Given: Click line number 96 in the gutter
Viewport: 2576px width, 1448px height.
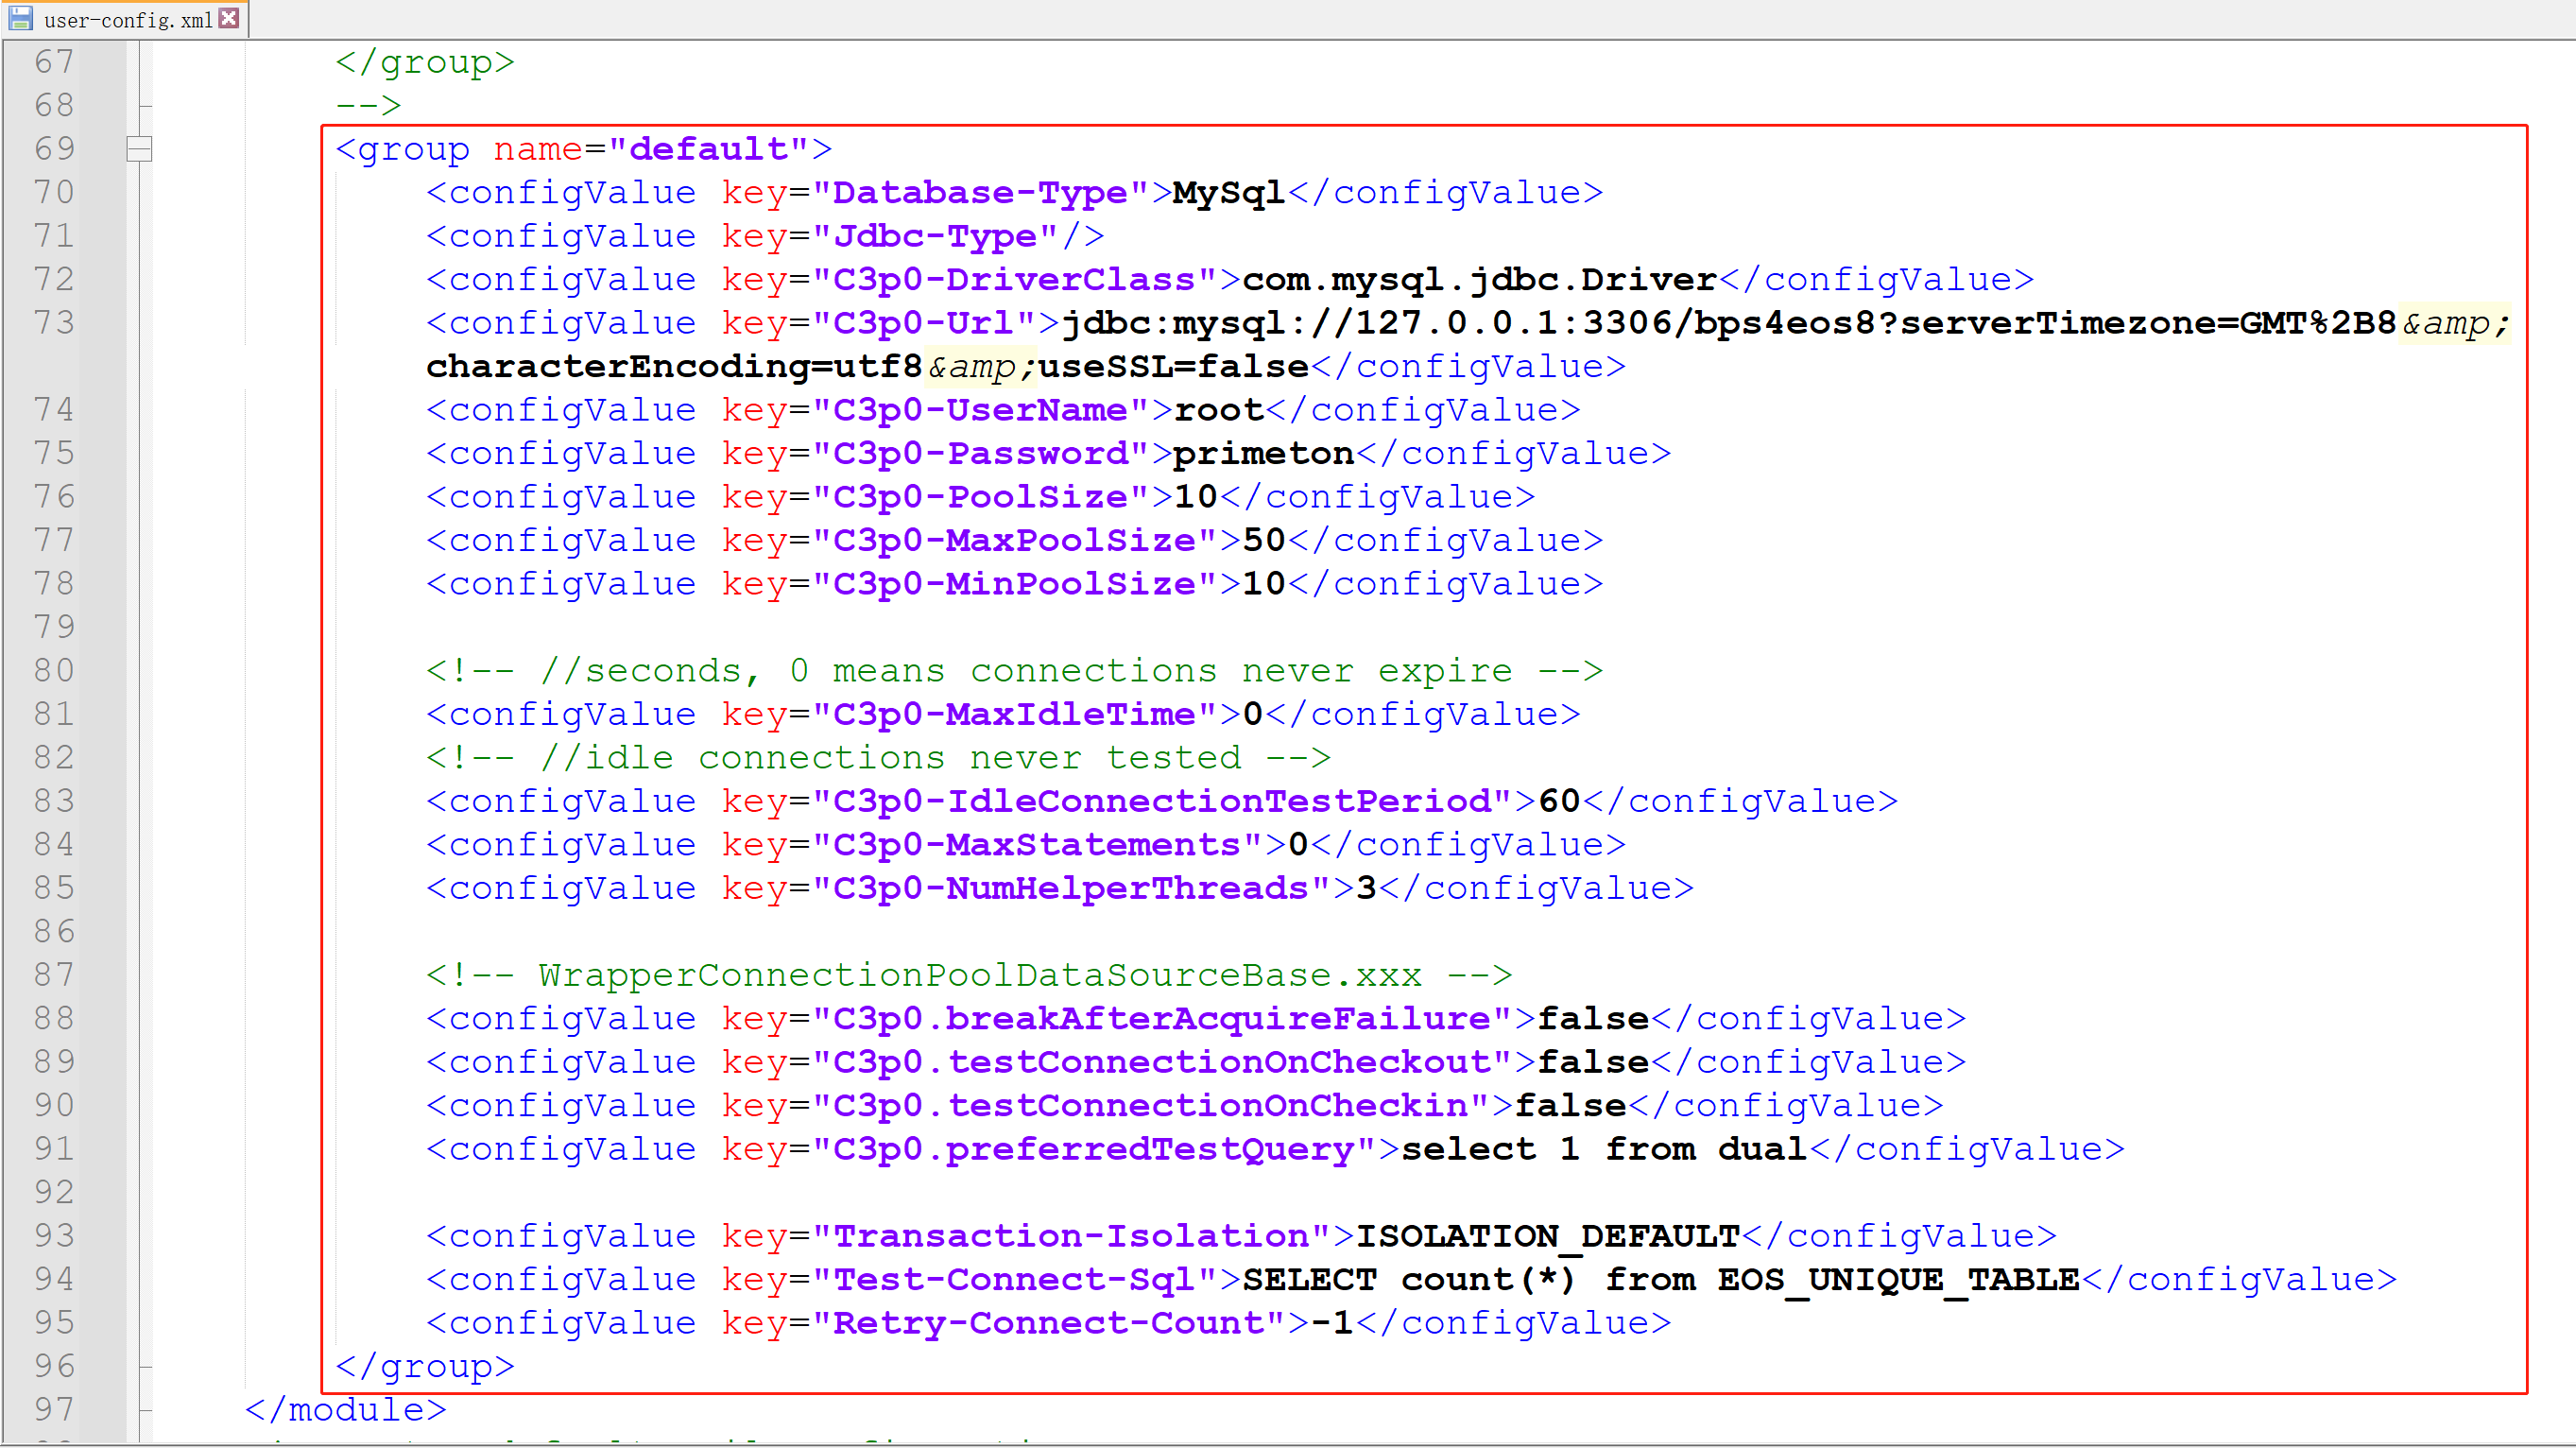Looking at the screenshot, I should tap(54, 1366).
